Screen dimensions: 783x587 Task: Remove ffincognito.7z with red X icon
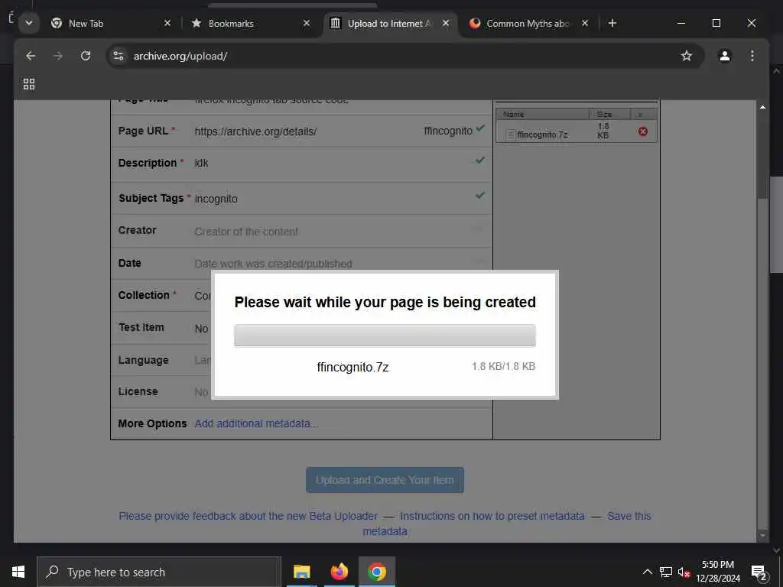[x=642, y=131]
